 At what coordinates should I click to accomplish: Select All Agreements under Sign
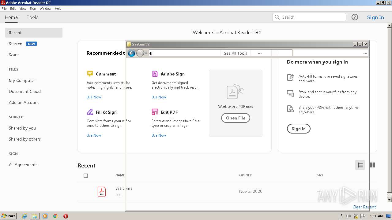23,165
